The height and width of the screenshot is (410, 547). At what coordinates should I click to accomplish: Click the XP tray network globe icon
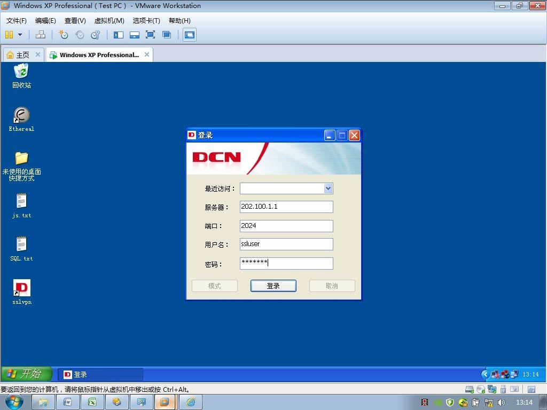[505, 374]
